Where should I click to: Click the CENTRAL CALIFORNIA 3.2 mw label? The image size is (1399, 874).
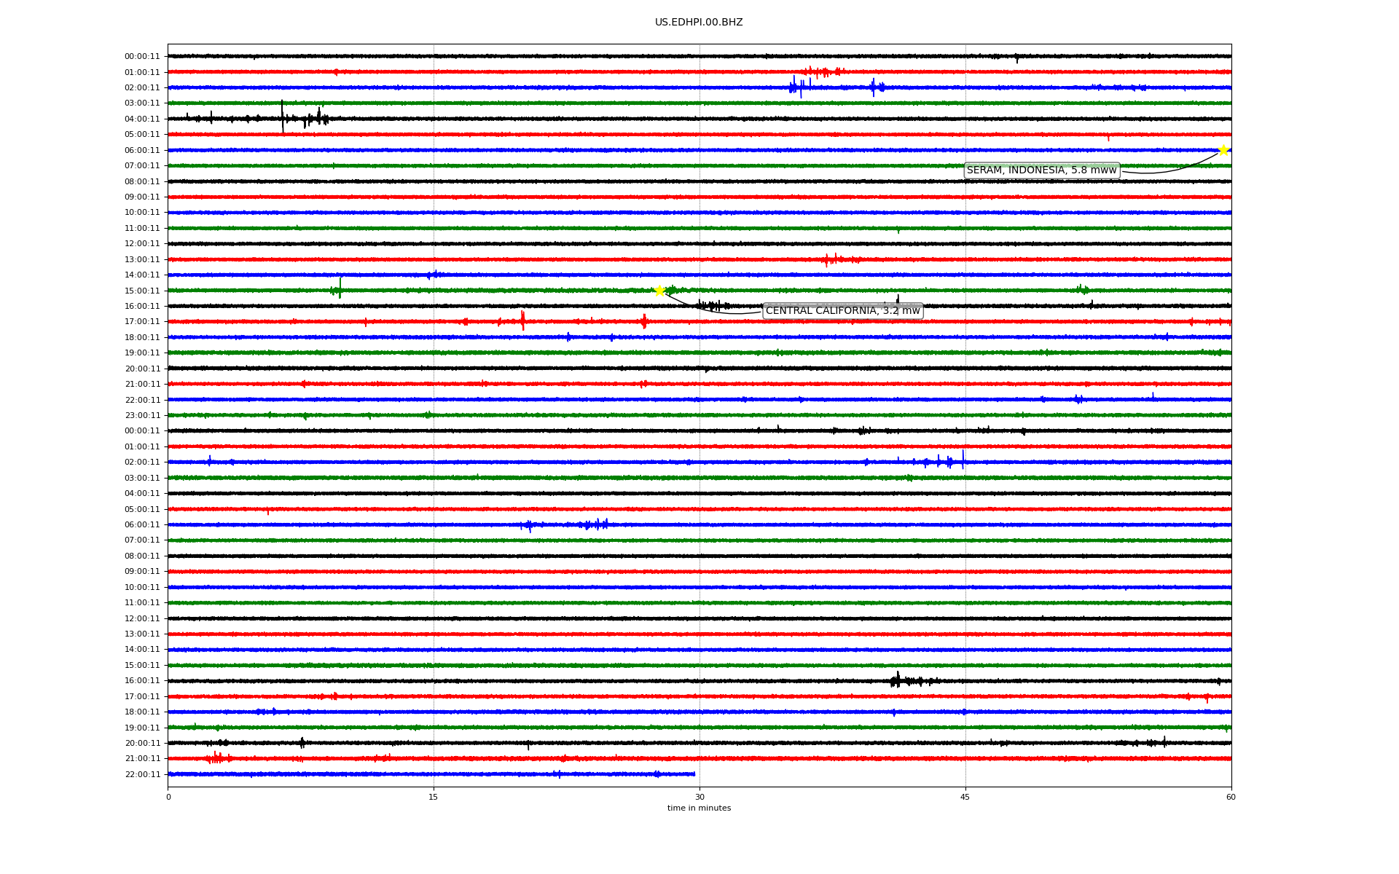point(842,311)
